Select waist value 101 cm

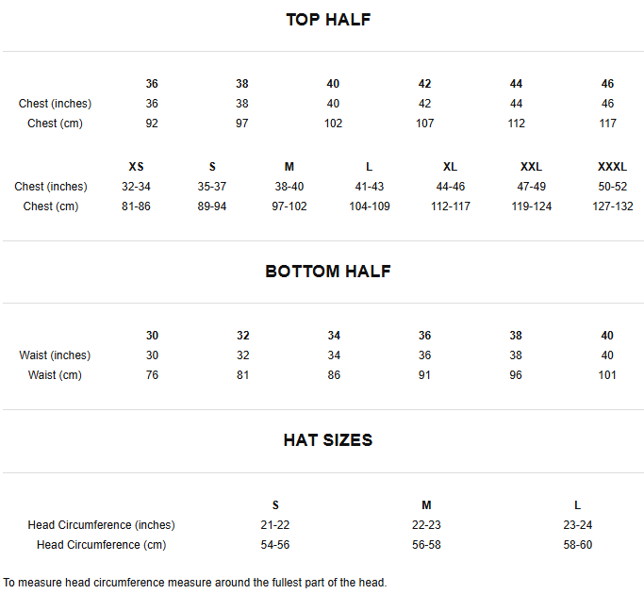(607, 375)
